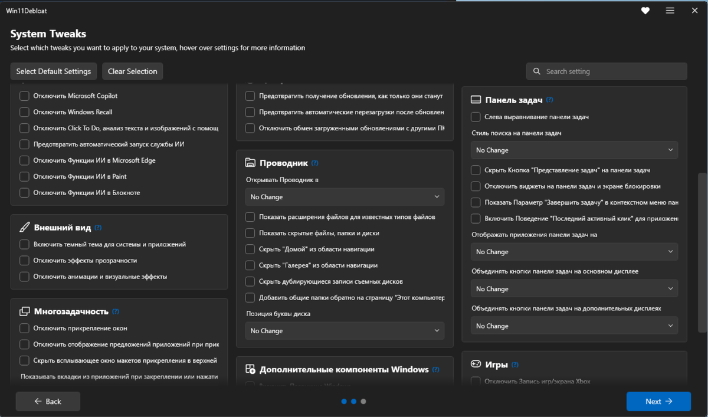Click help icon next to Внешний вид
Image resolution: width=708 pixels, height=417 pixels.
click(98, 227)
